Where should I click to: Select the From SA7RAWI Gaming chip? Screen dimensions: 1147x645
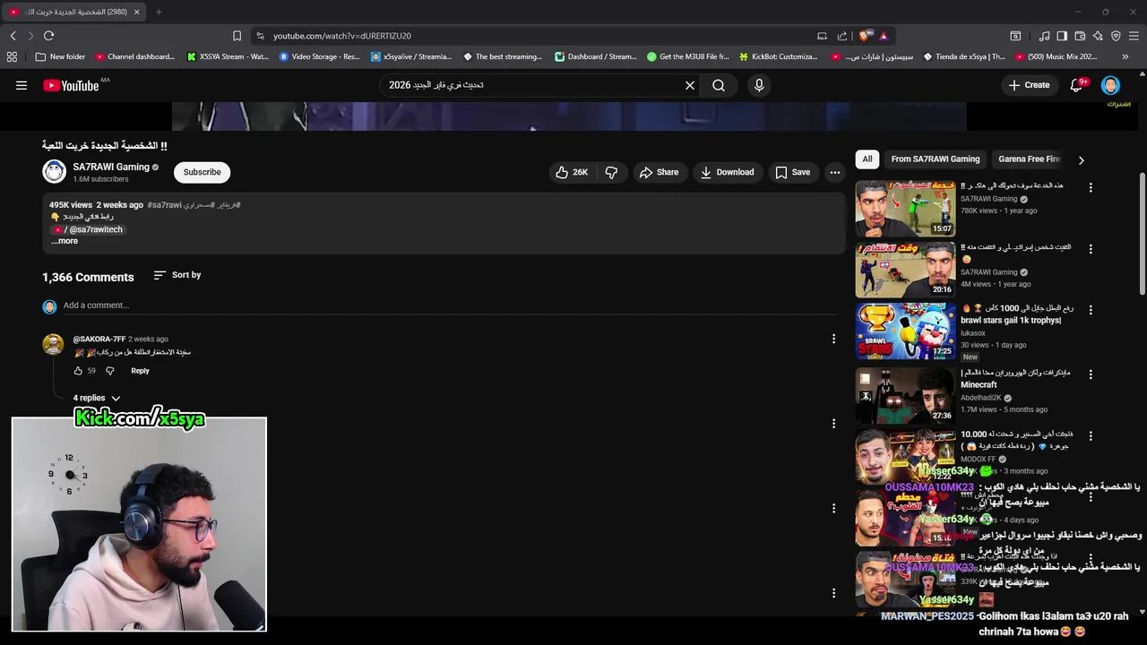[x=936, y=159]
